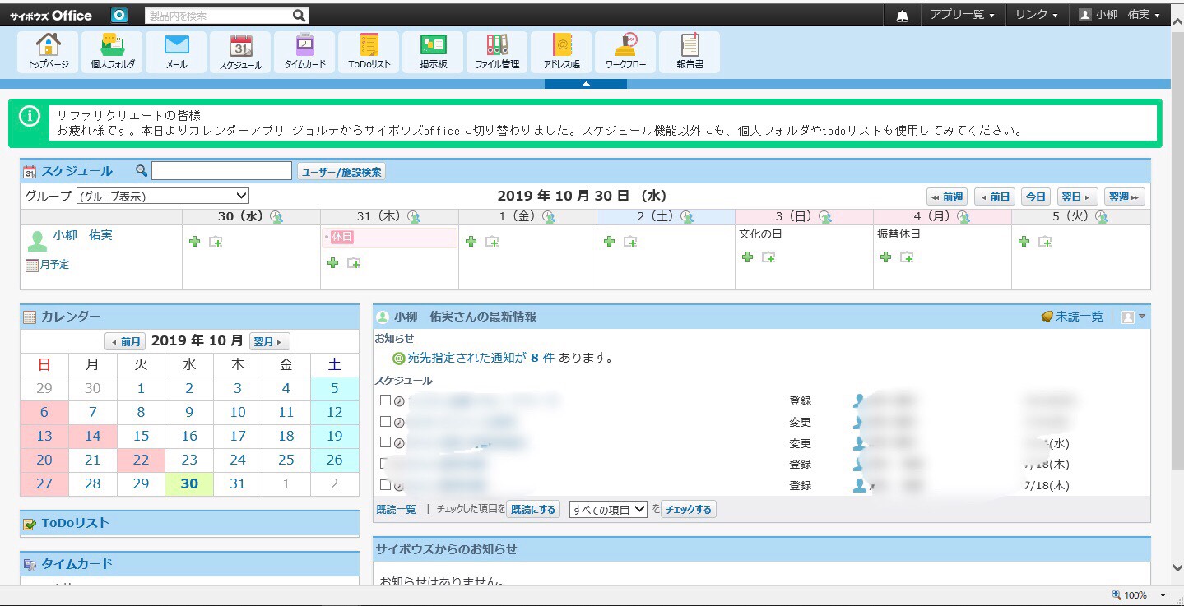This screenshot has height=606, width=1184.
Task: Click the period-appointment icon on 3 (日)
Action: pyautogui.click(x=768, y=257)
